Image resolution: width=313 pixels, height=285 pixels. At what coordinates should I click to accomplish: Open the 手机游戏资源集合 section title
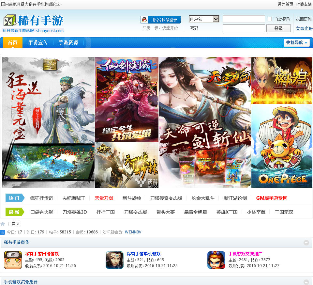point(21,282)
